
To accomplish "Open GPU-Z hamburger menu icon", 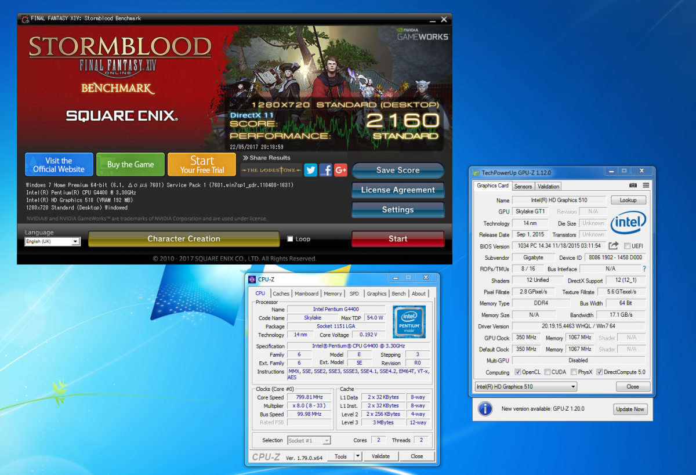I will (x=646, y=186).
